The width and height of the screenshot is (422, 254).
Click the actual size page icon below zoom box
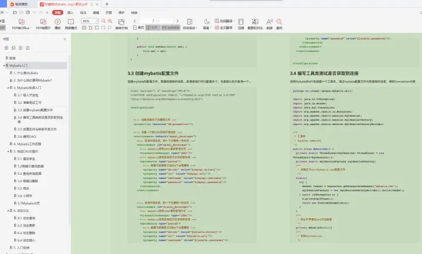click(84, 28)
